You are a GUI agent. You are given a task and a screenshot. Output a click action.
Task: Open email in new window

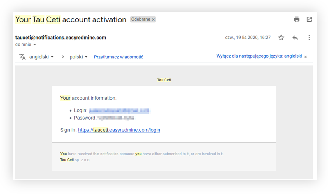[x=309, y=19]
